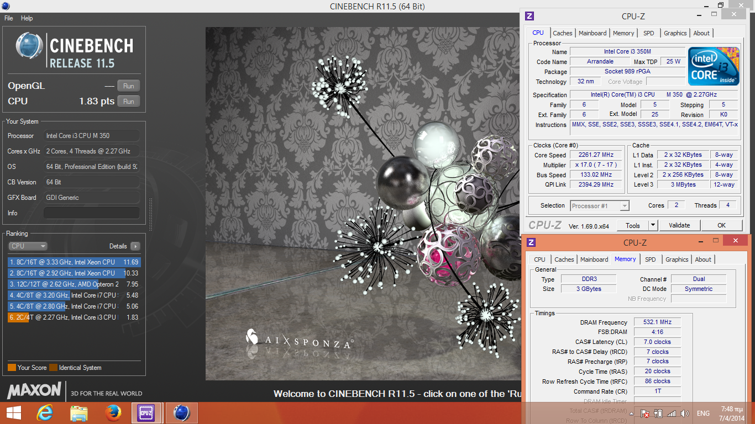The height and width of the screenshot is (424, 755).
Task: Open the File menu in Cinebench
Action: tap(9, 18)
